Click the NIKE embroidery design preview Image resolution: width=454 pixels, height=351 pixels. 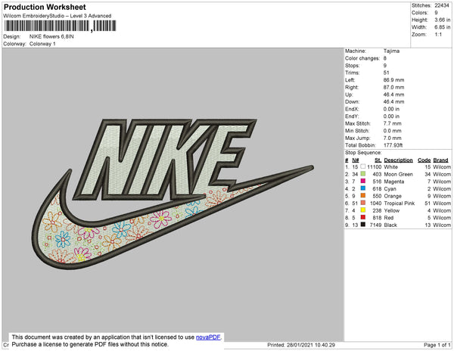pyautogui.click(x=173, y=194)
